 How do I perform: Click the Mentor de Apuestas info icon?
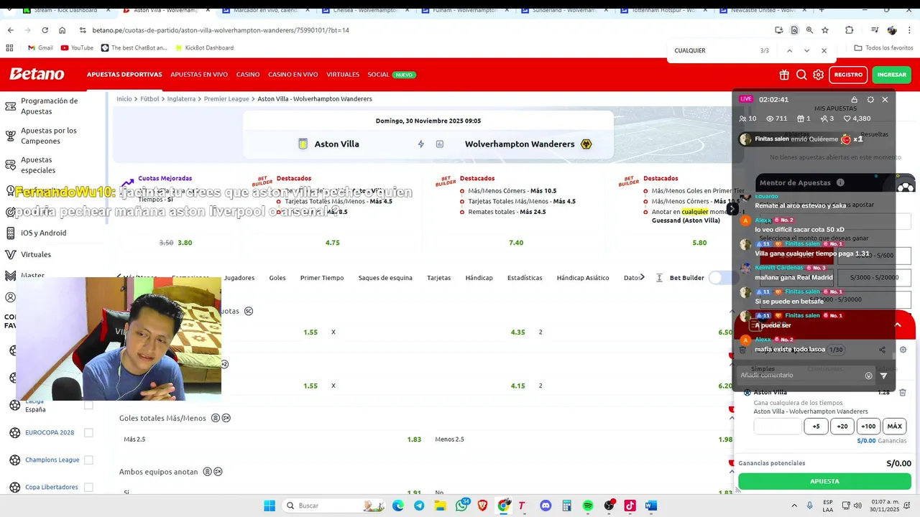(839, 182)
